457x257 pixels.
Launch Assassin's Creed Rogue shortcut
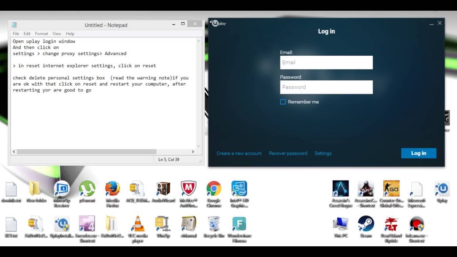point(341,194)
